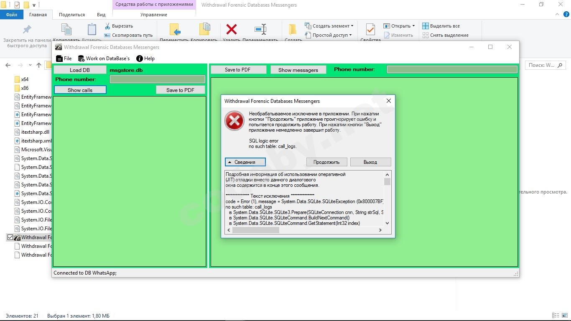Screen dimensions: 571x321
Task: Select the itextsharp.xml file
Action: (x=33, y=141)
